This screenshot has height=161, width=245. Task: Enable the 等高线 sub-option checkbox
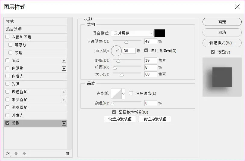coord(10,45)
